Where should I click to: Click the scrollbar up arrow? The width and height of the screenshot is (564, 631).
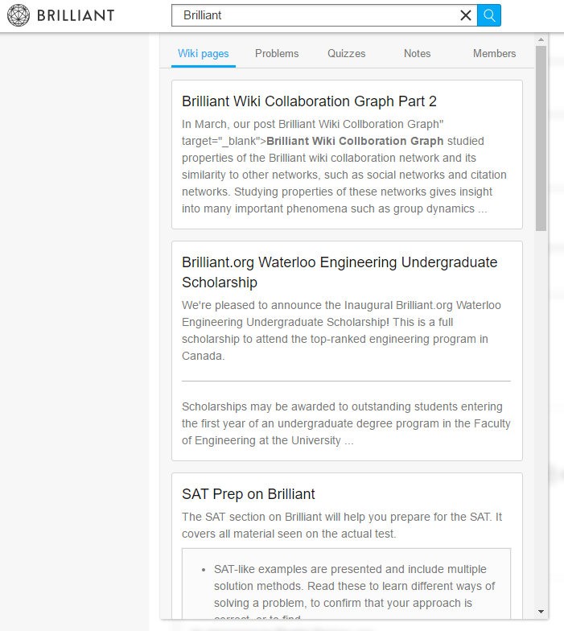[541, 39]
